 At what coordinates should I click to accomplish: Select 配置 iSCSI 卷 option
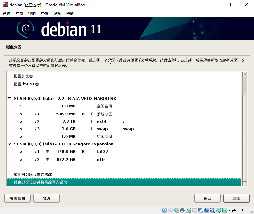pos(124,84)
